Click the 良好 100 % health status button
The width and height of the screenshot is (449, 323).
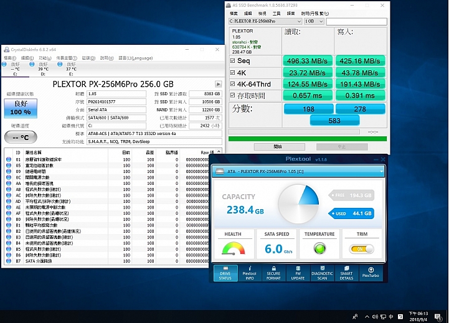[x=21, y=108]
